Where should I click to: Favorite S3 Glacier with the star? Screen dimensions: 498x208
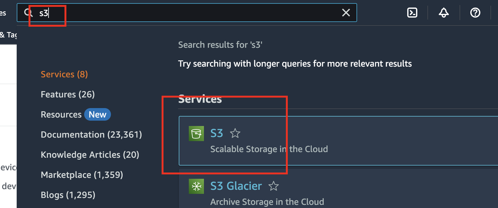274,186
